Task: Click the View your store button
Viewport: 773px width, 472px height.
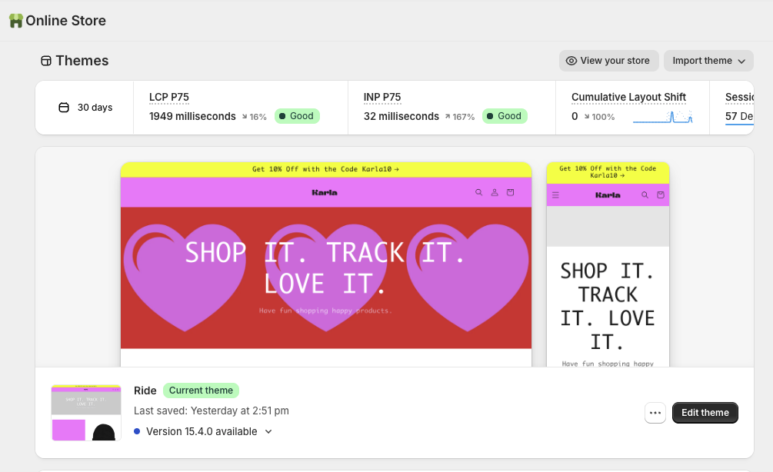Action: 608,61
